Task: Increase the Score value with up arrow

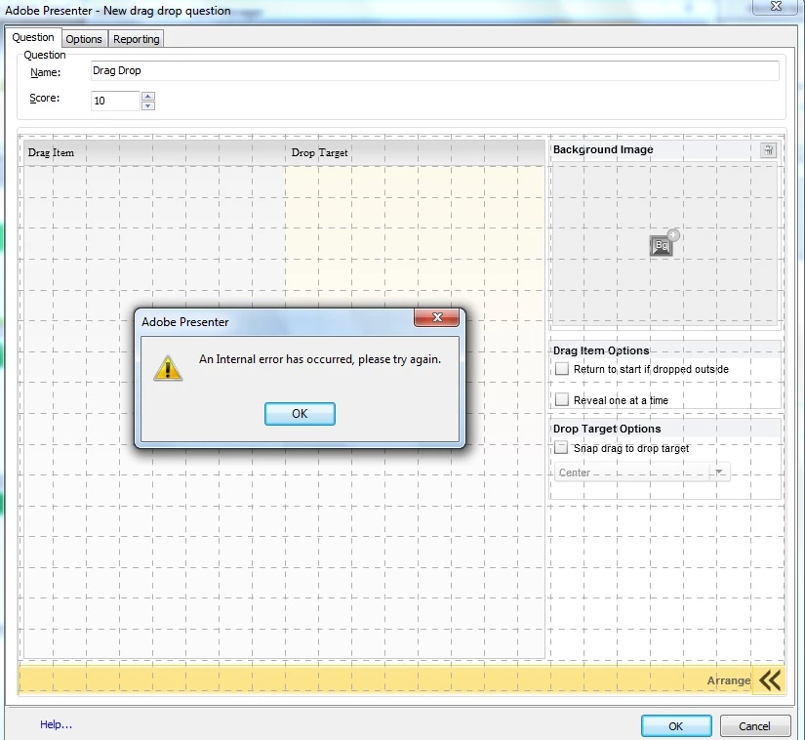Action: [x=148, y=96]
